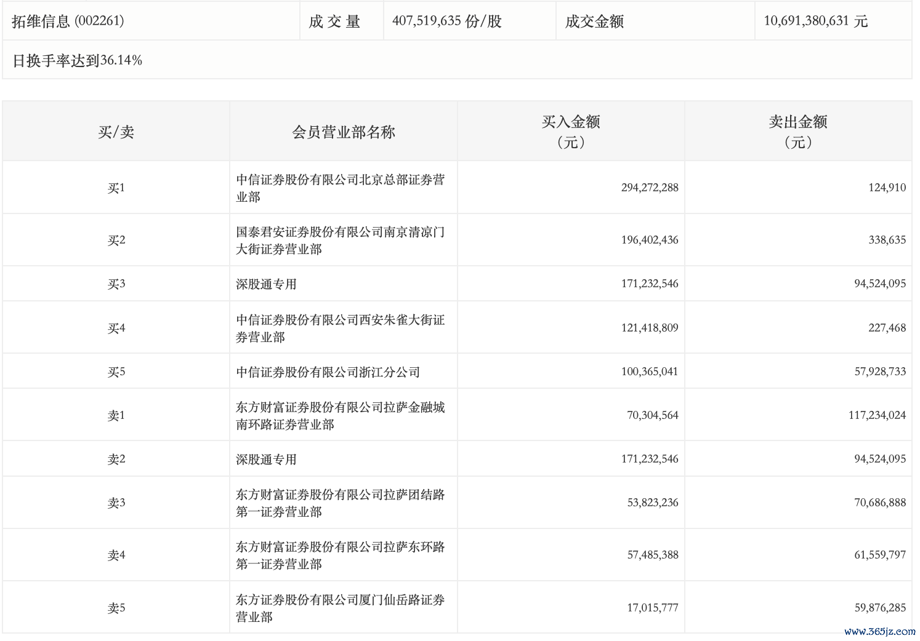
Task: Click sell amount 124,910
Action: [x=887, y=188]
